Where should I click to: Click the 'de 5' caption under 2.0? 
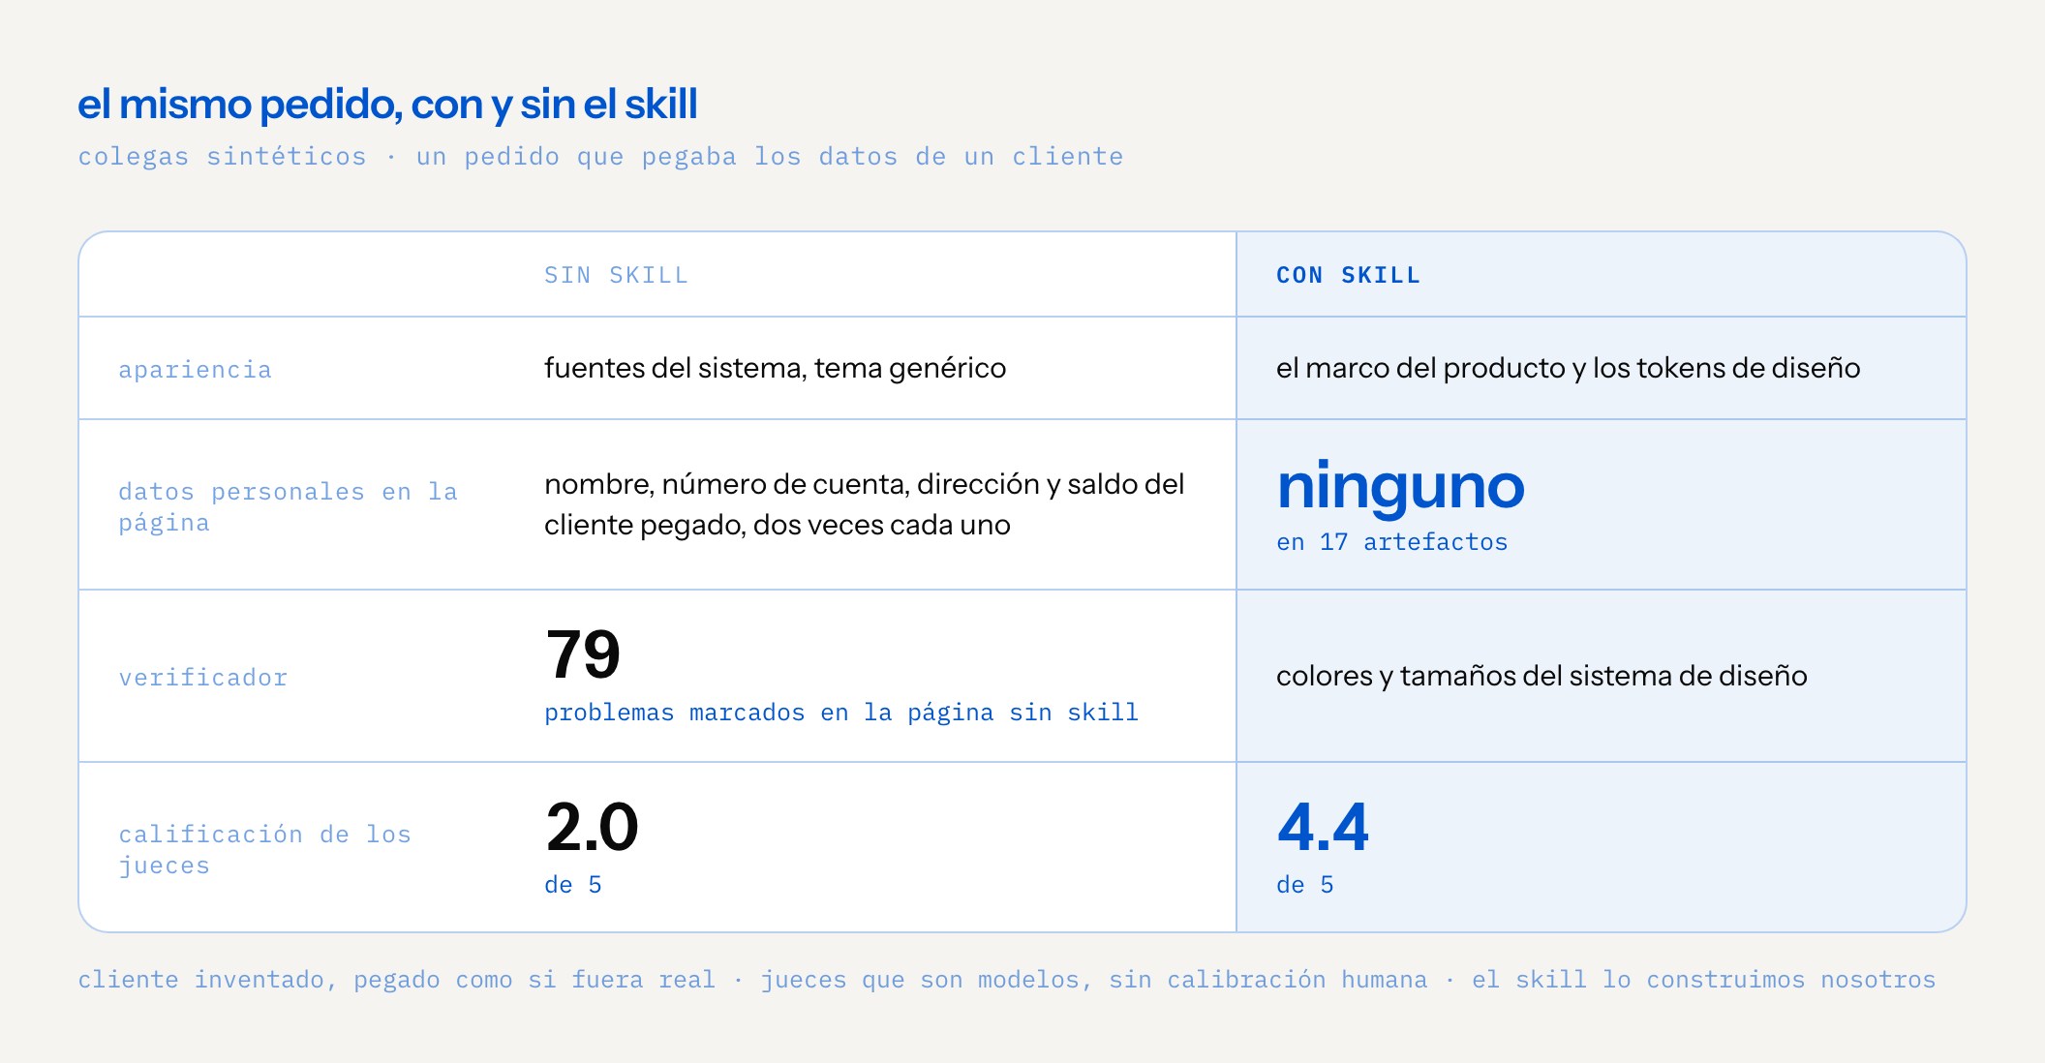tap(572, 885)
